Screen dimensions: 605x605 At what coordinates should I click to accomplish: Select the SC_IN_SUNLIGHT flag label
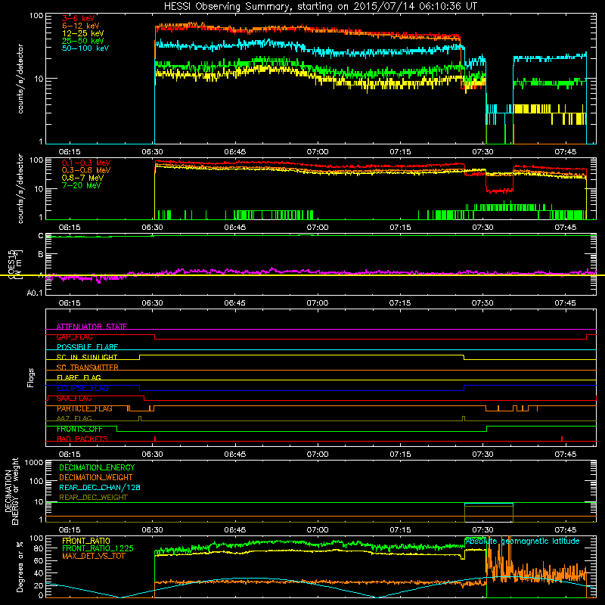[x=87, y=357]
